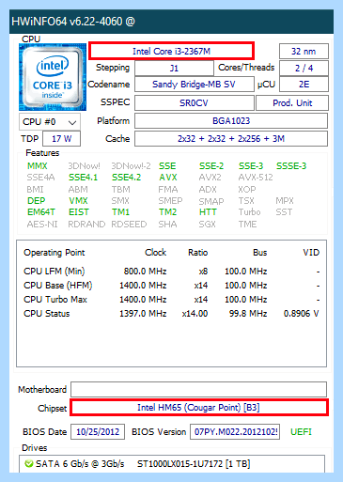This screenshot has width=343, height=482.
Task: Click the greyed SGX feature label
Action: click(x=208, y=225)
